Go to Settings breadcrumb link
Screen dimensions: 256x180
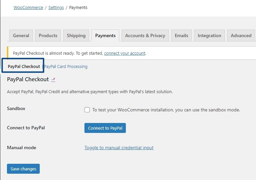56,8
